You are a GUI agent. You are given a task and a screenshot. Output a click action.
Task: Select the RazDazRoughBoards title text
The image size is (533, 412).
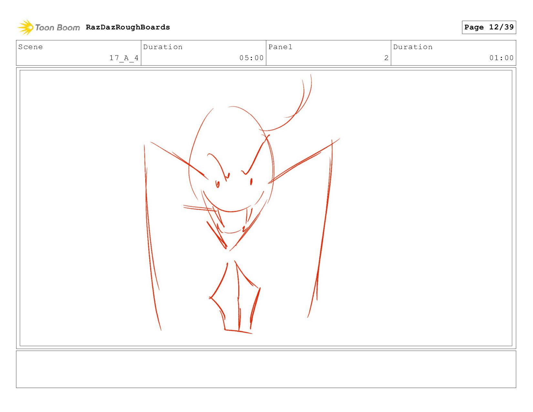click(x=128, y=27)
